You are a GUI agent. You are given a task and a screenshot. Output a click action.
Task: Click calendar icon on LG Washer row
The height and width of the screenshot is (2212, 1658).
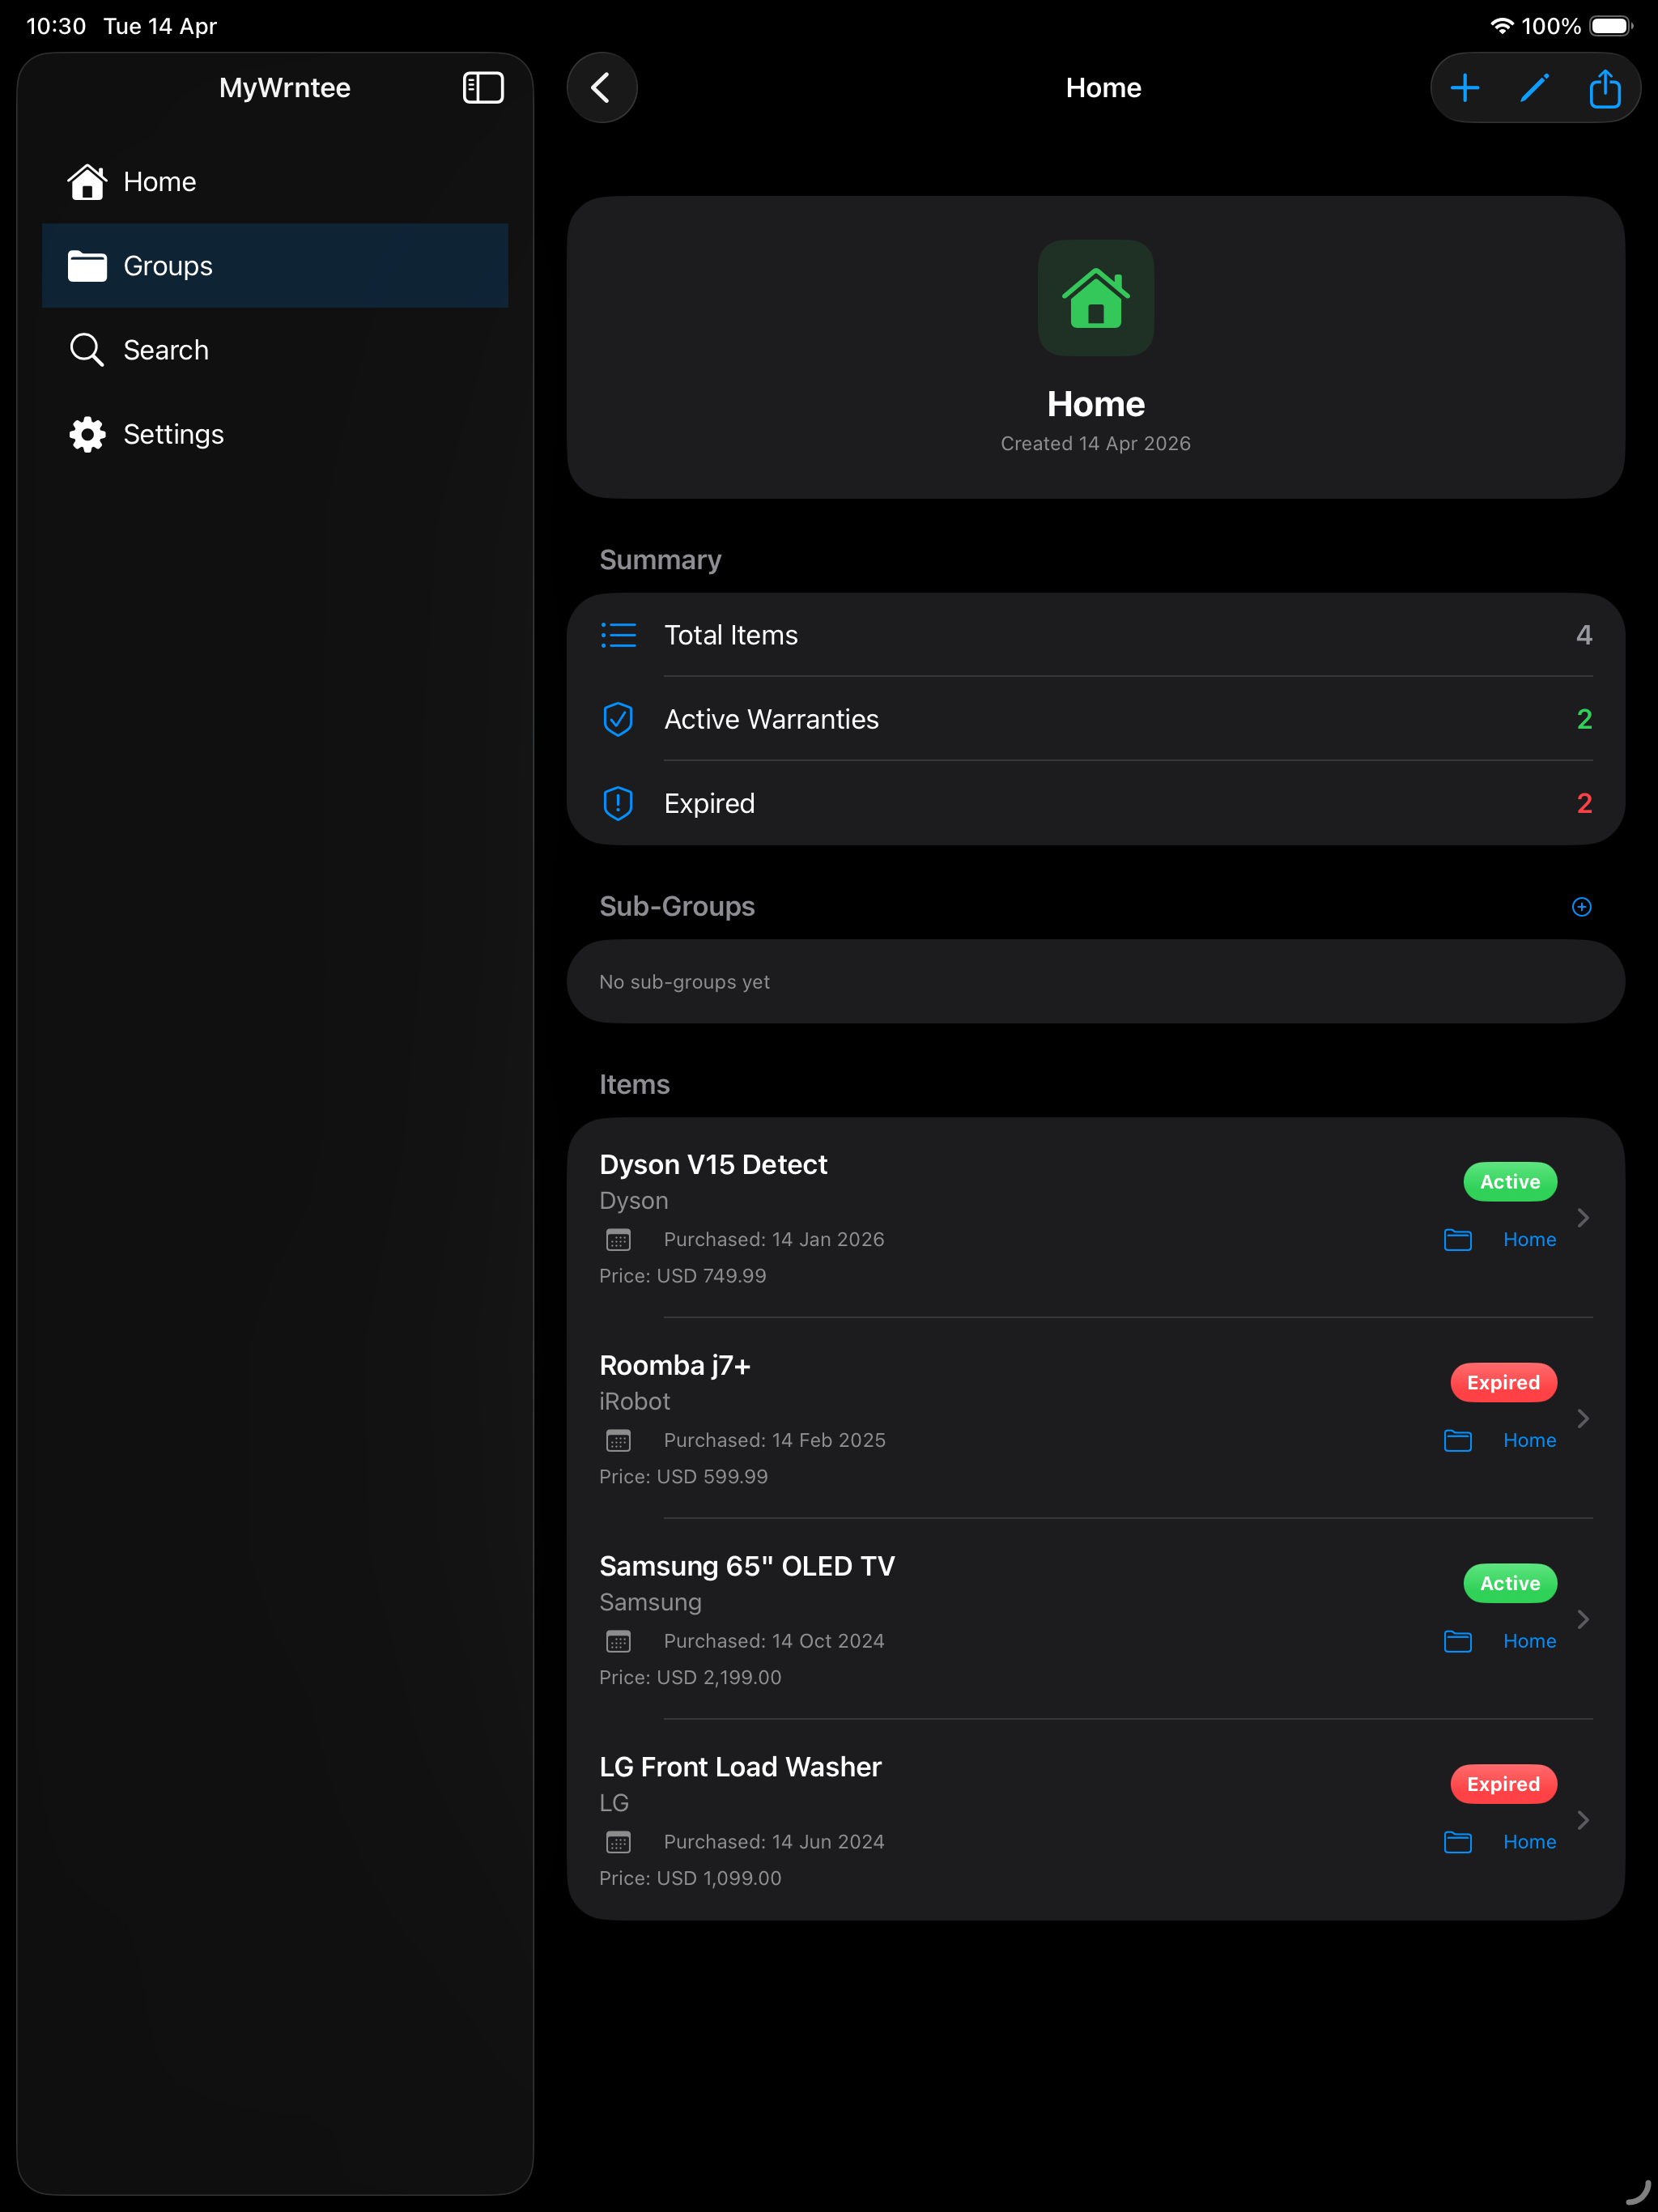[619, 1842]
